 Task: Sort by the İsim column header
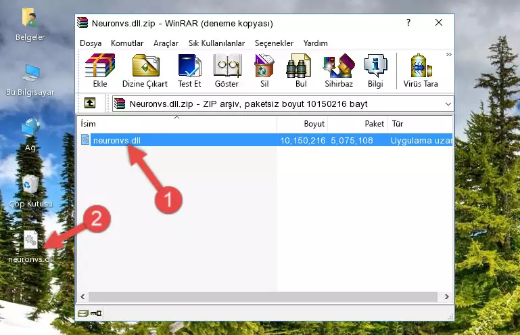[177, 123]
